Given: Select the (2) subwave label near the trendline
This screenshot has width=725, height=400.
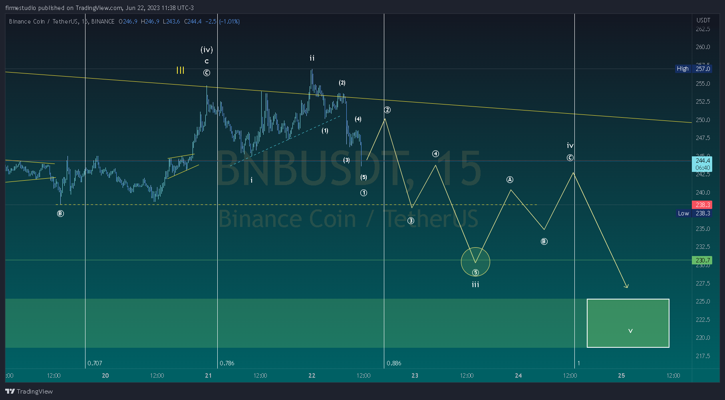Looking at the screenshot, I should click(342, 83).
